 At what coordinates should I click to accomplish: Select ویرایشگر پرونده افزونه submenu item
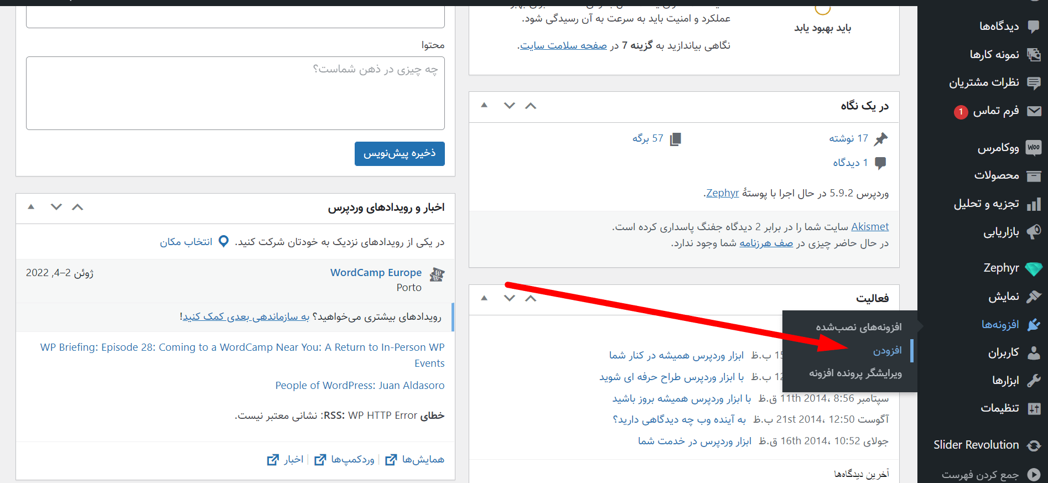[x=855, y=373]
